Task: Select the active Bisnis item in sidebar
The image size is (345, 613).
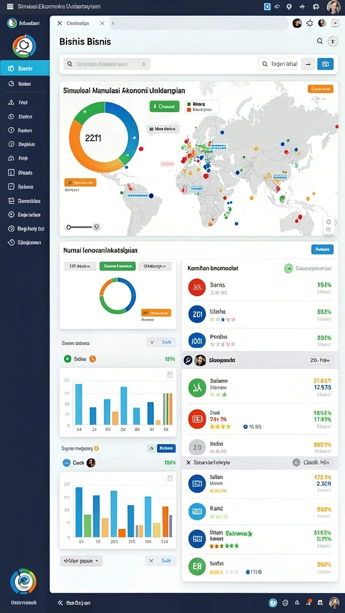Action: pos(25,68)
